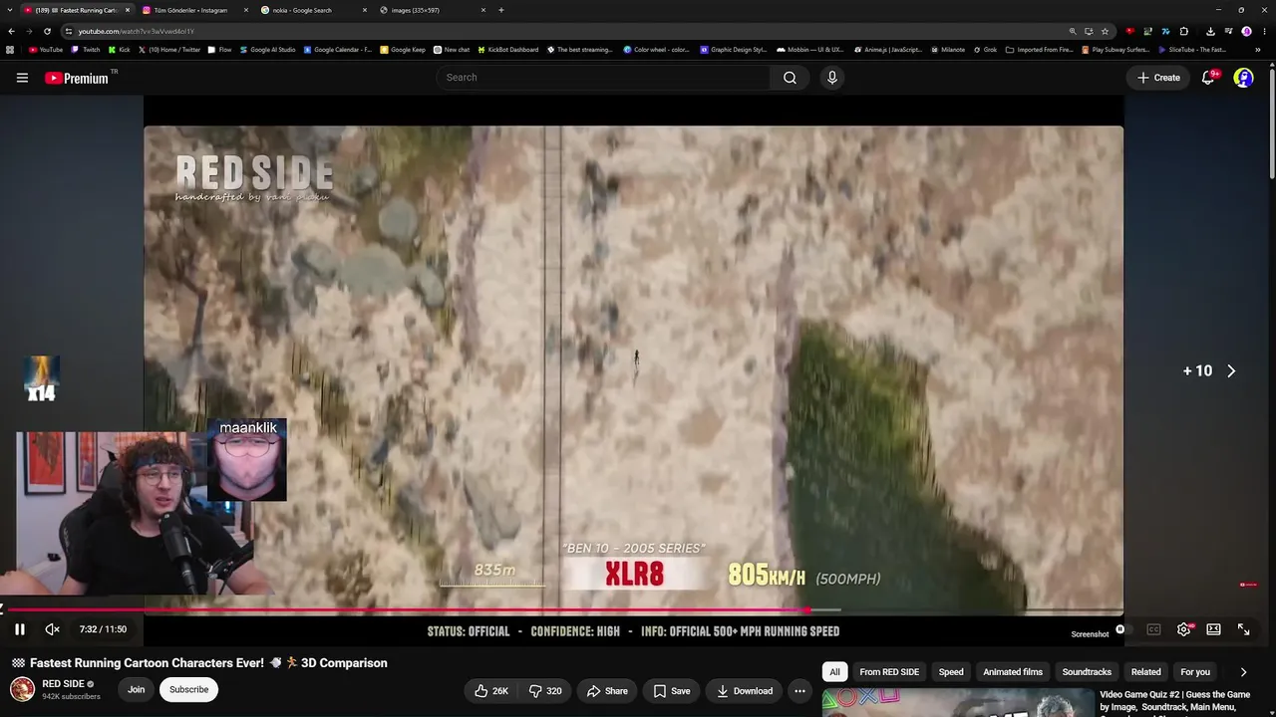Expand the Imported From Firefox bookmarks folder
Viewport: 1276px width, 717px height.
(x=1040, y=50)
